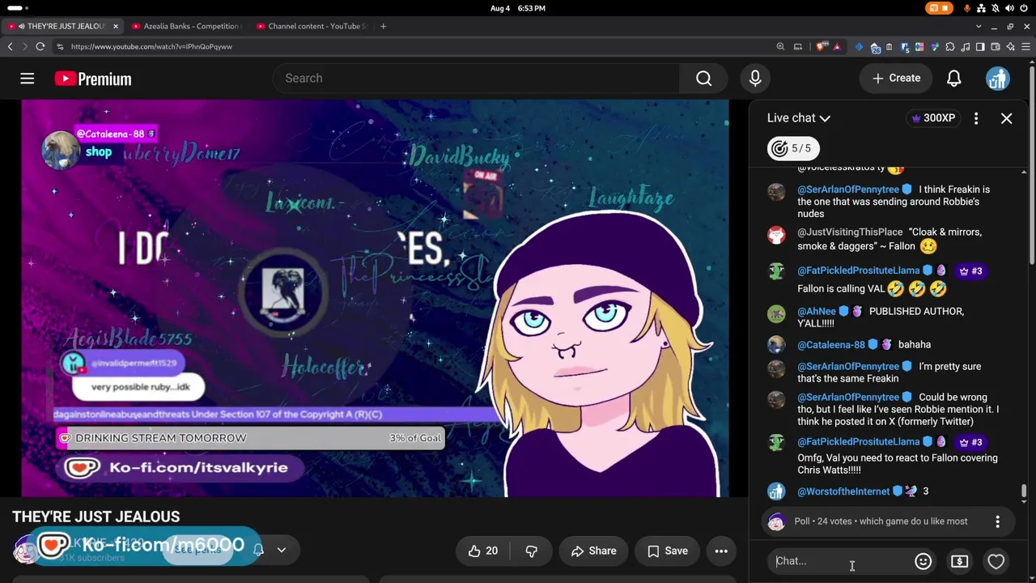Open the Brave Wallet icon
This screenshot has width=1036, height=583.
(996, 47)
